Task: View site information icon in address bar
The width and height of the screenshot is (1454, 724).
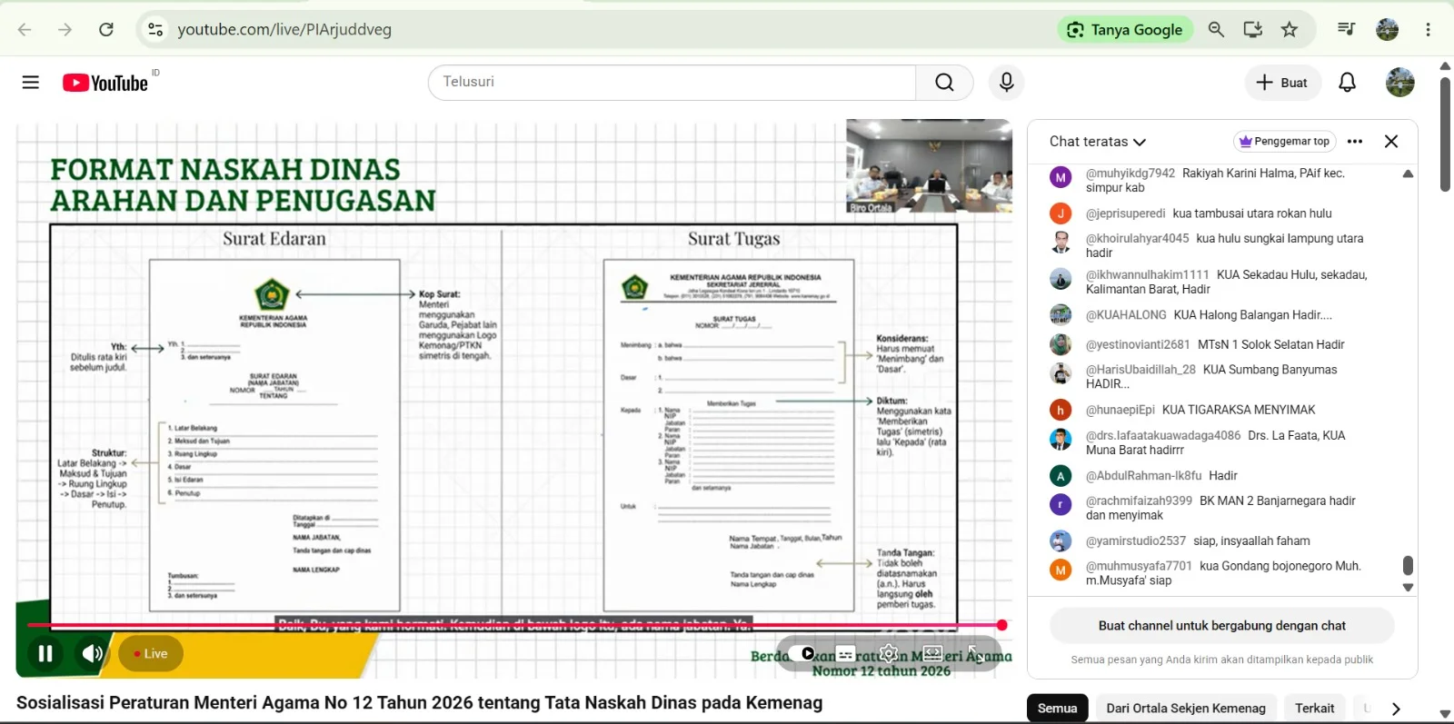Action: [x=155, y=30]
